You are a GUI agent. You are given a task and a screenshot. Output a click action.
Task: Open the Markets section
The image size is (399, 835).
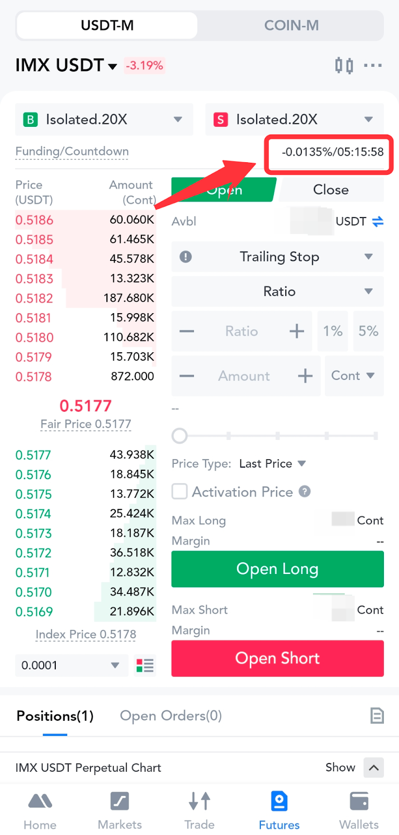coord(120,810)
